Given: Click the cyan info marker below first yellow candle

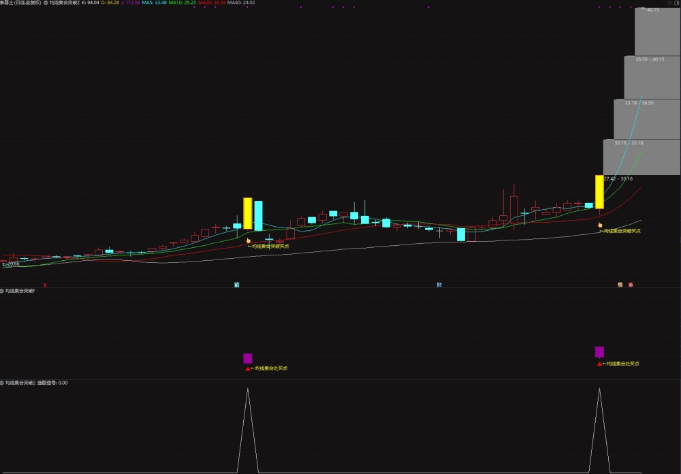Looking at the screenshot, I should tap(237, 285).
